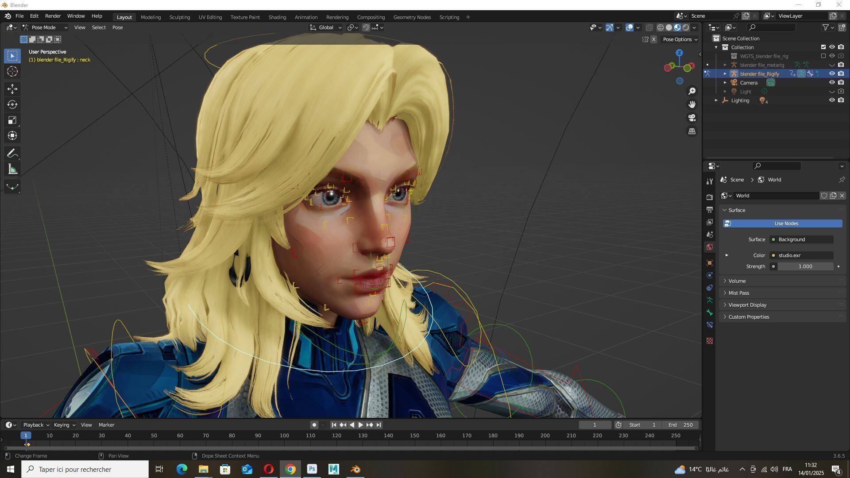
Task: Toggle the camera view icon
Action: click(692, 118)
